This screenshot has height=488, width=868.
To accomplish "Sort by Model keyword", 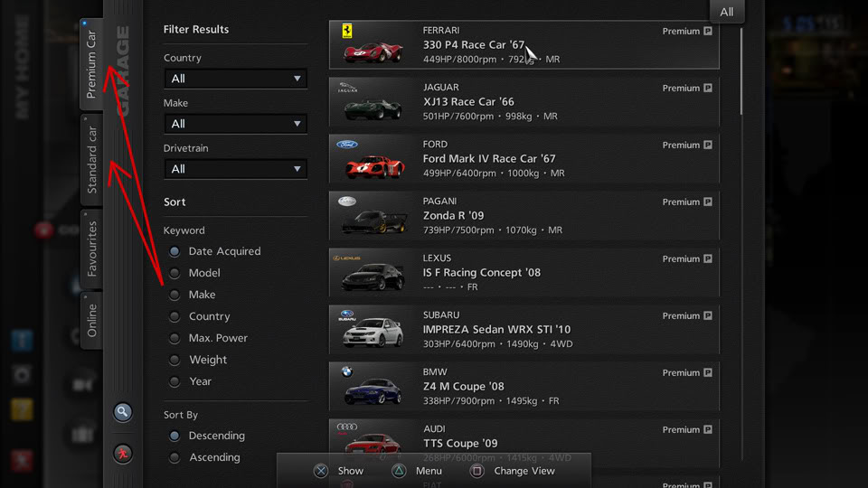I will (175, 273).
